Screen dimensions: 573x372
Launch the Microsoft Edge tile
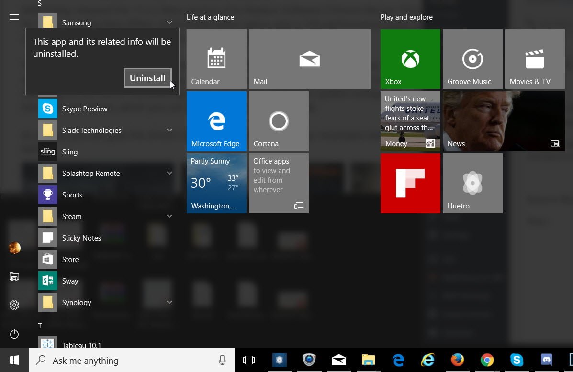216,121
